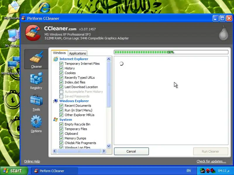Click the CCleaner brush logo in header

point(33,33)
